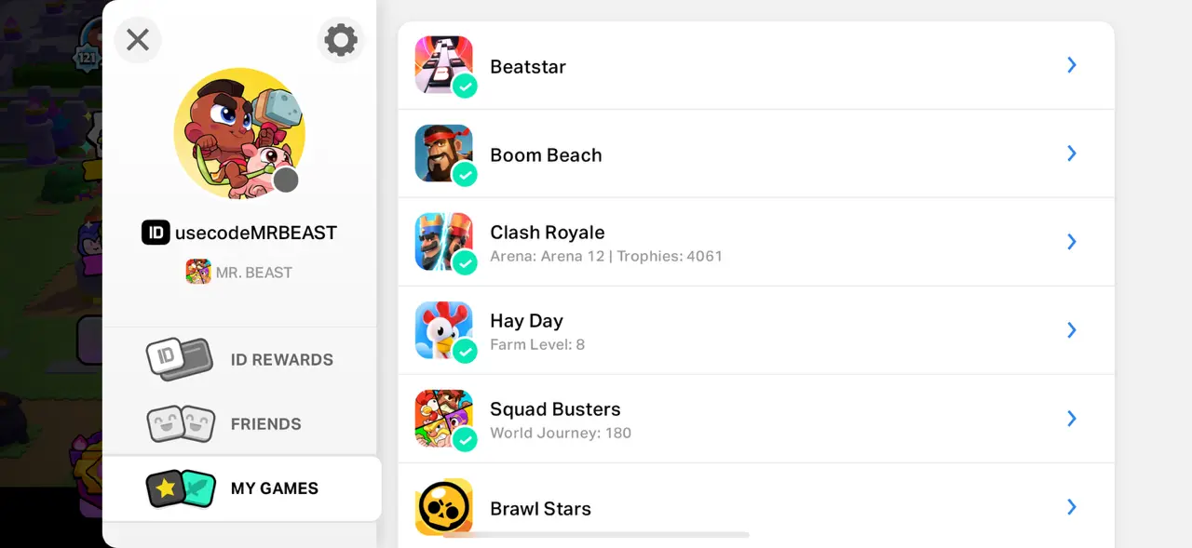Tap the Boom Beach game icon
Image resolution: width=1192 pixels, height=548 pixels.
coord(443,153)
